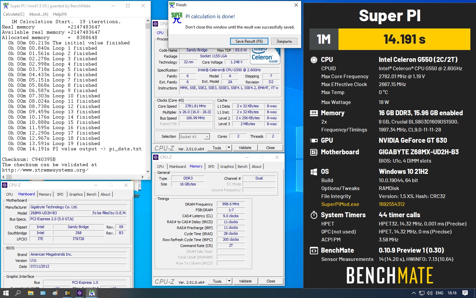Open About tab in Memory CPU-Z window

point(257,167)
